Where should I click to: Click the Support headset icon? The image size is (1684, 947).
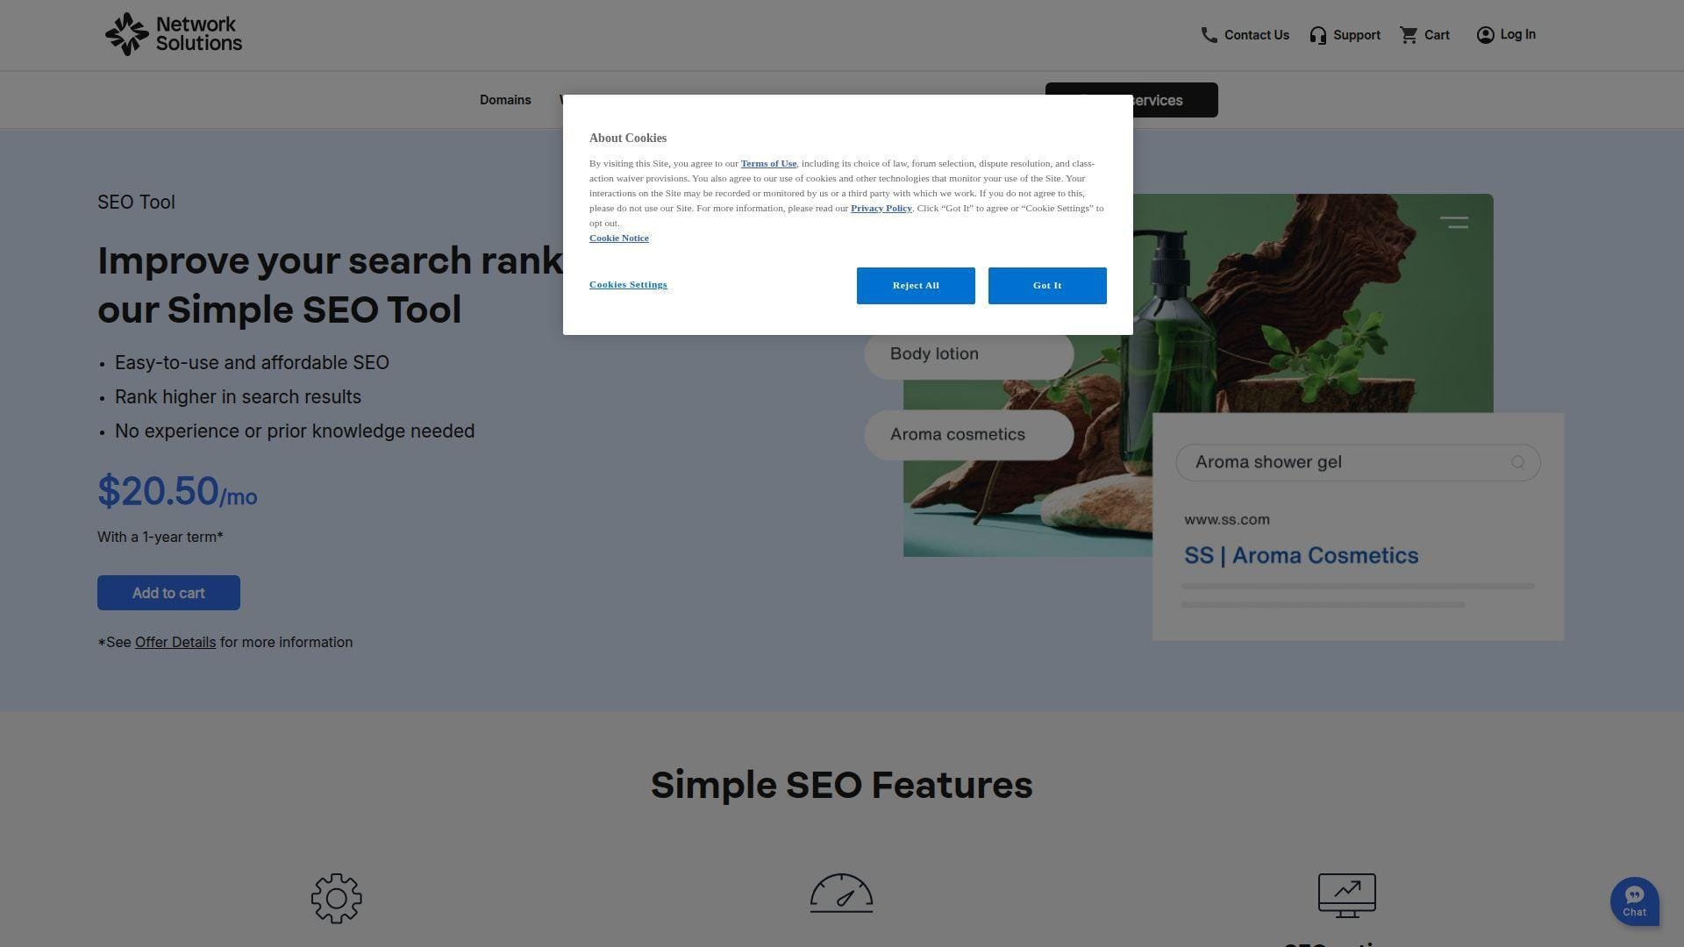(x=1317, y=35)
